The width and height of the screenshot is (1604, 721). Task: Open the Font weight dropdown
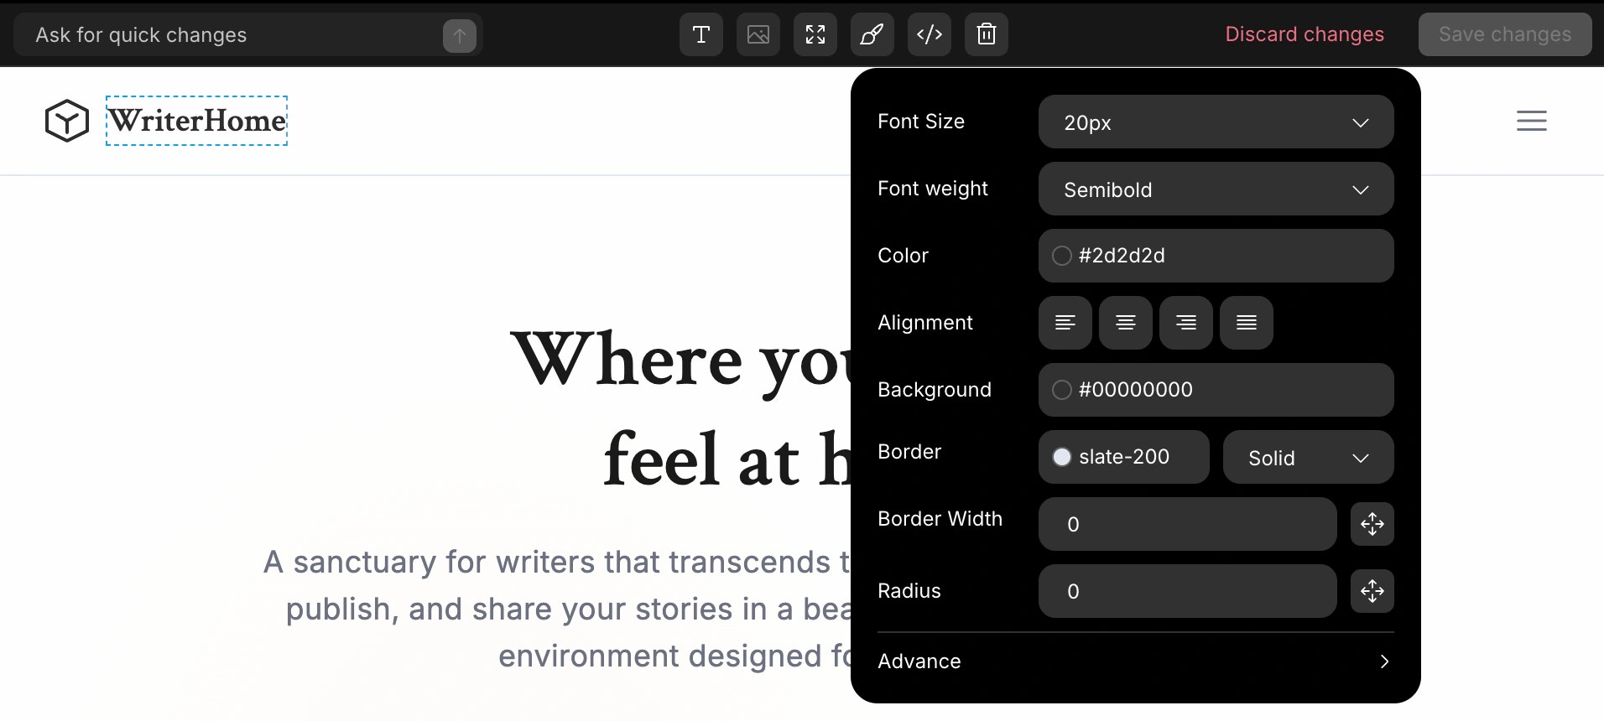click(1216, 189)
